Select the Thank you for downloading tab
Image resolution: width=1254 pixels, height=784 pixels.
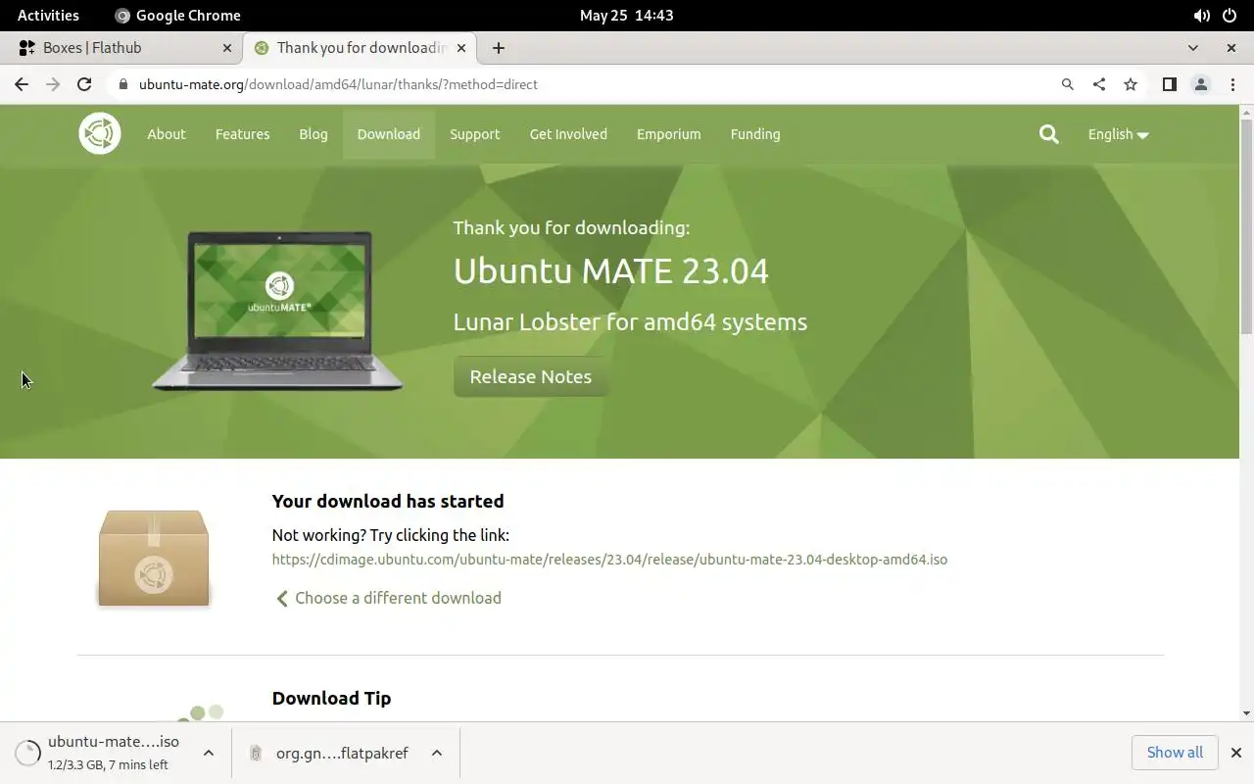pos(360,47)
